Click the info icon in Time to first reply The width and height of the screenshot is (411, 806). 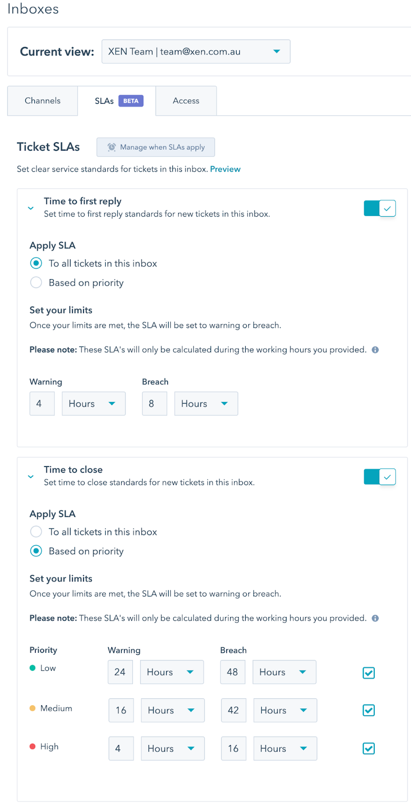[375, 350]
